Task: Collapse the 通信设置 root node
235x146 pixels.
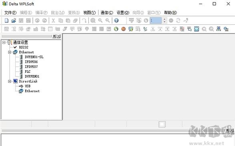Action: (x=4, y=43)
